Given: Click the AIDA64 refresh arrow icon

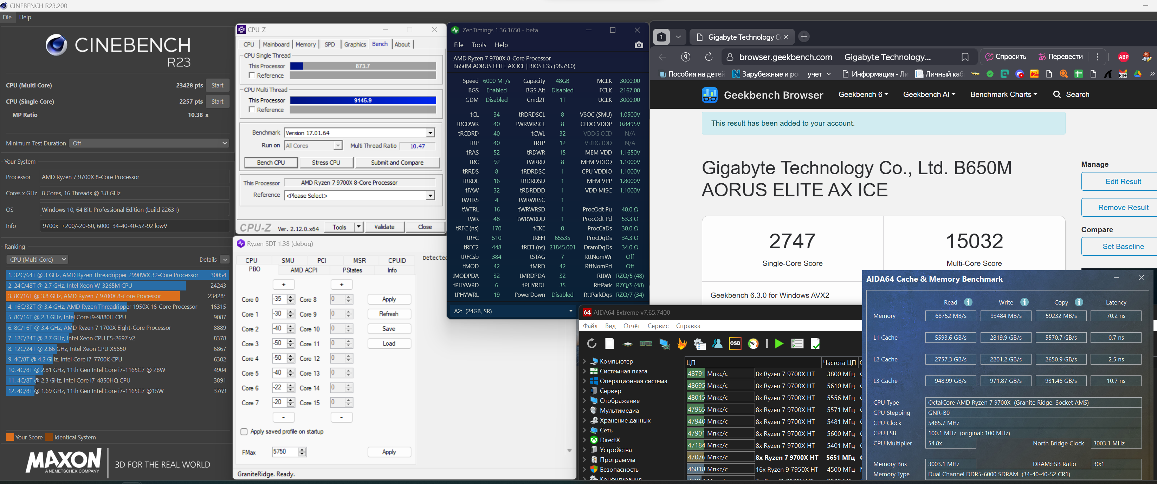Looking at the screenshot, I should [592, 344].
